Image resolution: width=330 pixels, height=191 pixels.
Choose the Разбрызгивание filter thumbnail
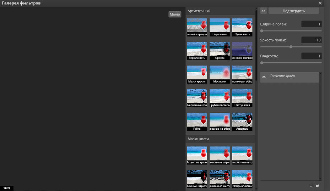point(242,179)
